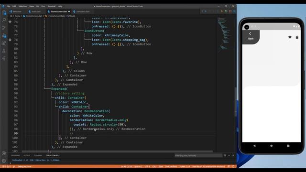Viewport: 306px width, 172px height.
Task: Tap the Back arrow in the emulator
Action: coord(250,34)
